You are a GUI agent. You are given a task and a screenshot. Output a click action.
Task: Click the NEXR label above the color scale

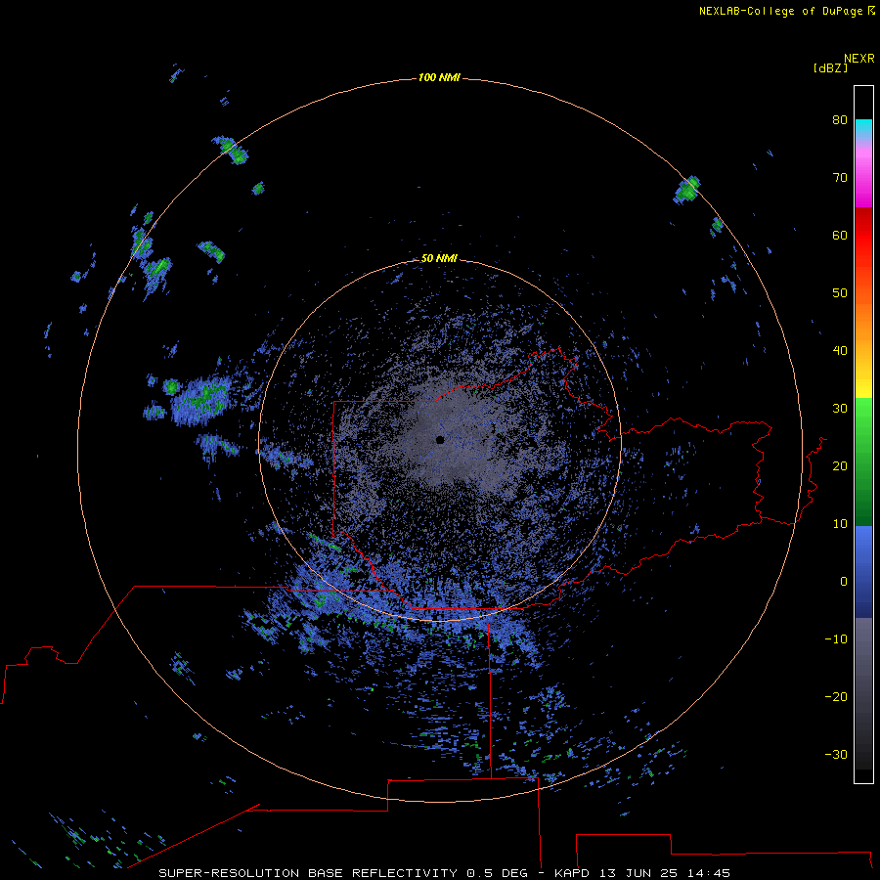click(858, 59)
